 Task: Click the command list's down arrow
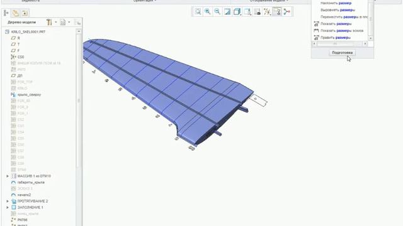click(x=370, y=38)
